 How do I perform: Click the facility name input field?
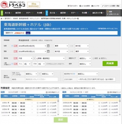coord(41,79)
